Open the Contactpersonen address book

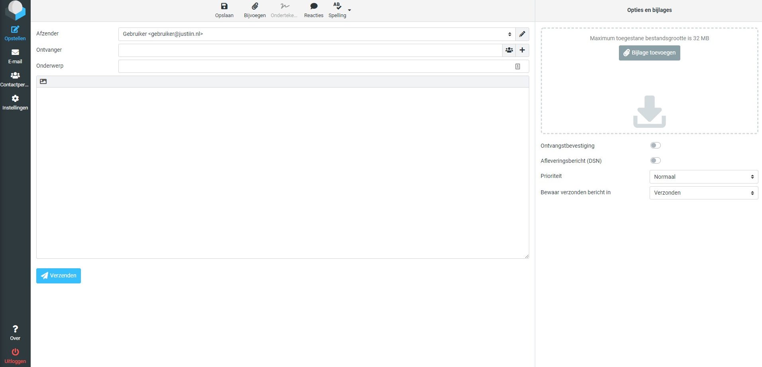15,80
